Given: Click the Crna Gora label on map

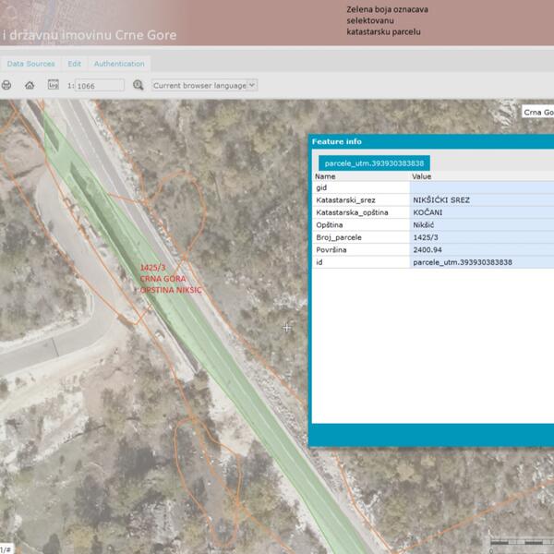Looking at the screenshot, I should click(537, 112).
